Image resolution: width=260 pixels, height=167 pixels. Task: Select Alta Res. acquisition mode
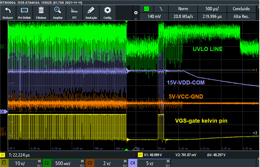(241, 16)
